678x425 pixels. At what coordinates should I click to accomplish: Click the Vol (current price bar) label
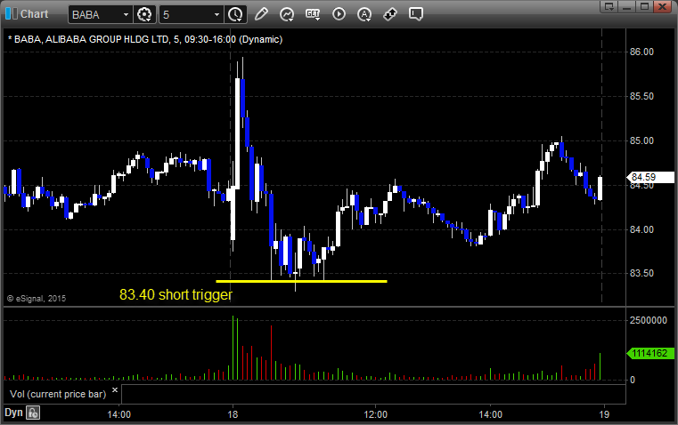58,394
